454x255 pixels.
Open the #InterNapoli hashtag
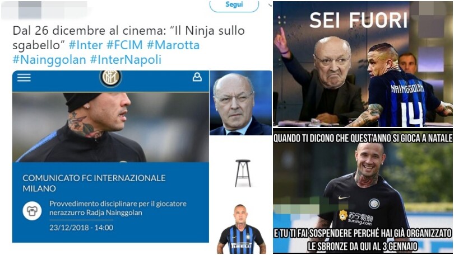tap(126, 60)
